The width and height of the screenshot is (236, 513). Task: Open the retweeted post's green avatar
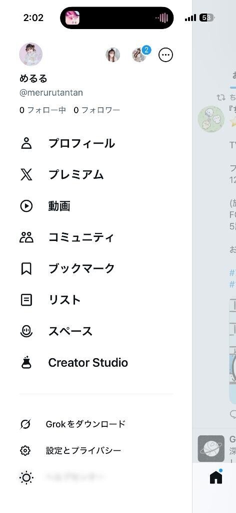tap(211, 118)
